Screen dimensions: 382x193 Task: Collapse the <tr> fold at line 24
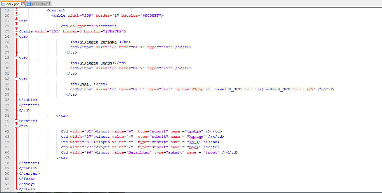[16, 36]
